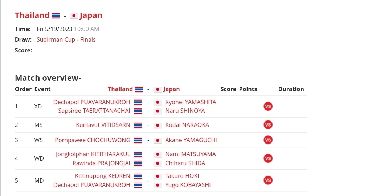Open Sudirman Cup - Finals draw link
This screenshot has height=196, width=380.
click(66, 39)
